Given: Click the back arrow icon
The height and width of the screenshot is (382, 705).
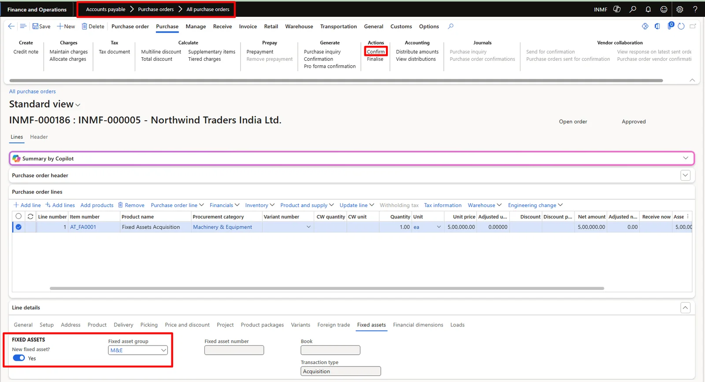Looking at the screenshot, I should pos(11,26).
